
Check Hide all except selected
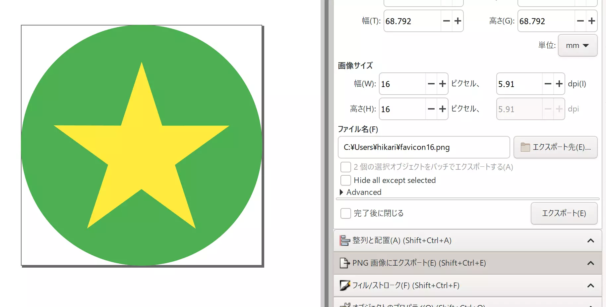(x=345, y=180)
